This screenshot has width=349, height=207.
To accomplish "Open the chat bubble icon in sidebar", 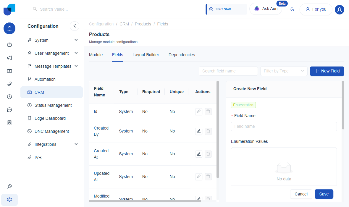I will pyautogui.click(x=9, y=110).
